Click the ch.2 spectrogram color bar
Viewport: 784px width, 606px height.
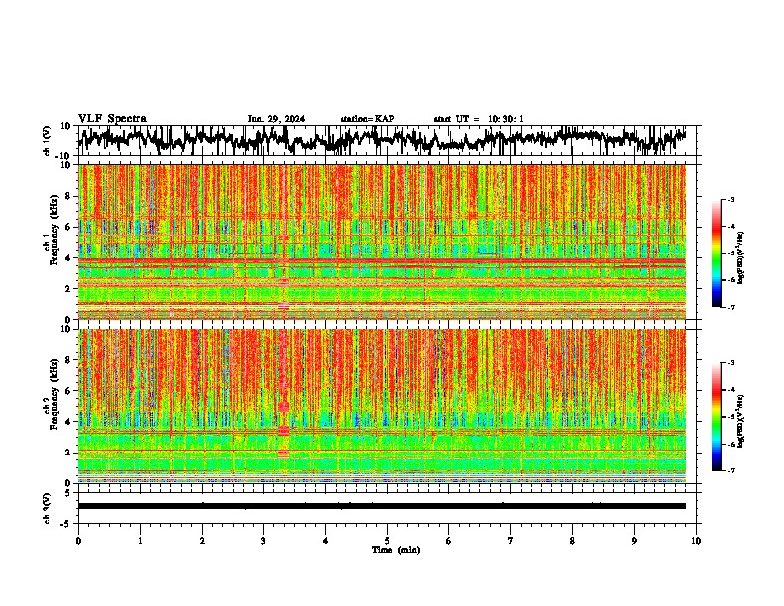coord(717,417)
